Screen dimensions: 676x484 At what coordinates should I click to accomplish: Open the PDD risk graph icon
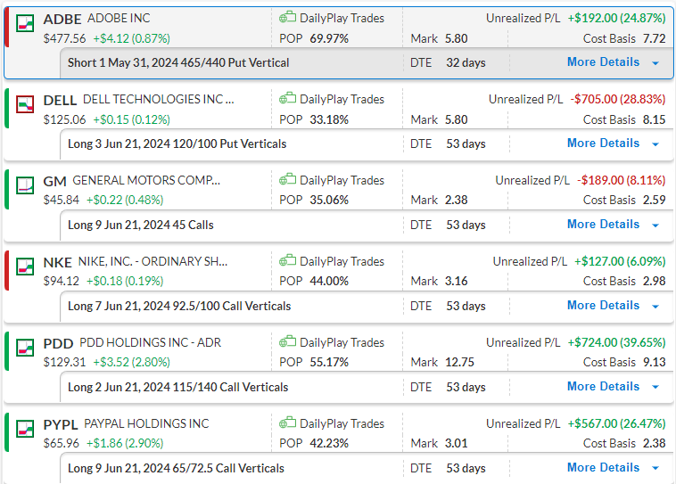[x=25, y=348]
